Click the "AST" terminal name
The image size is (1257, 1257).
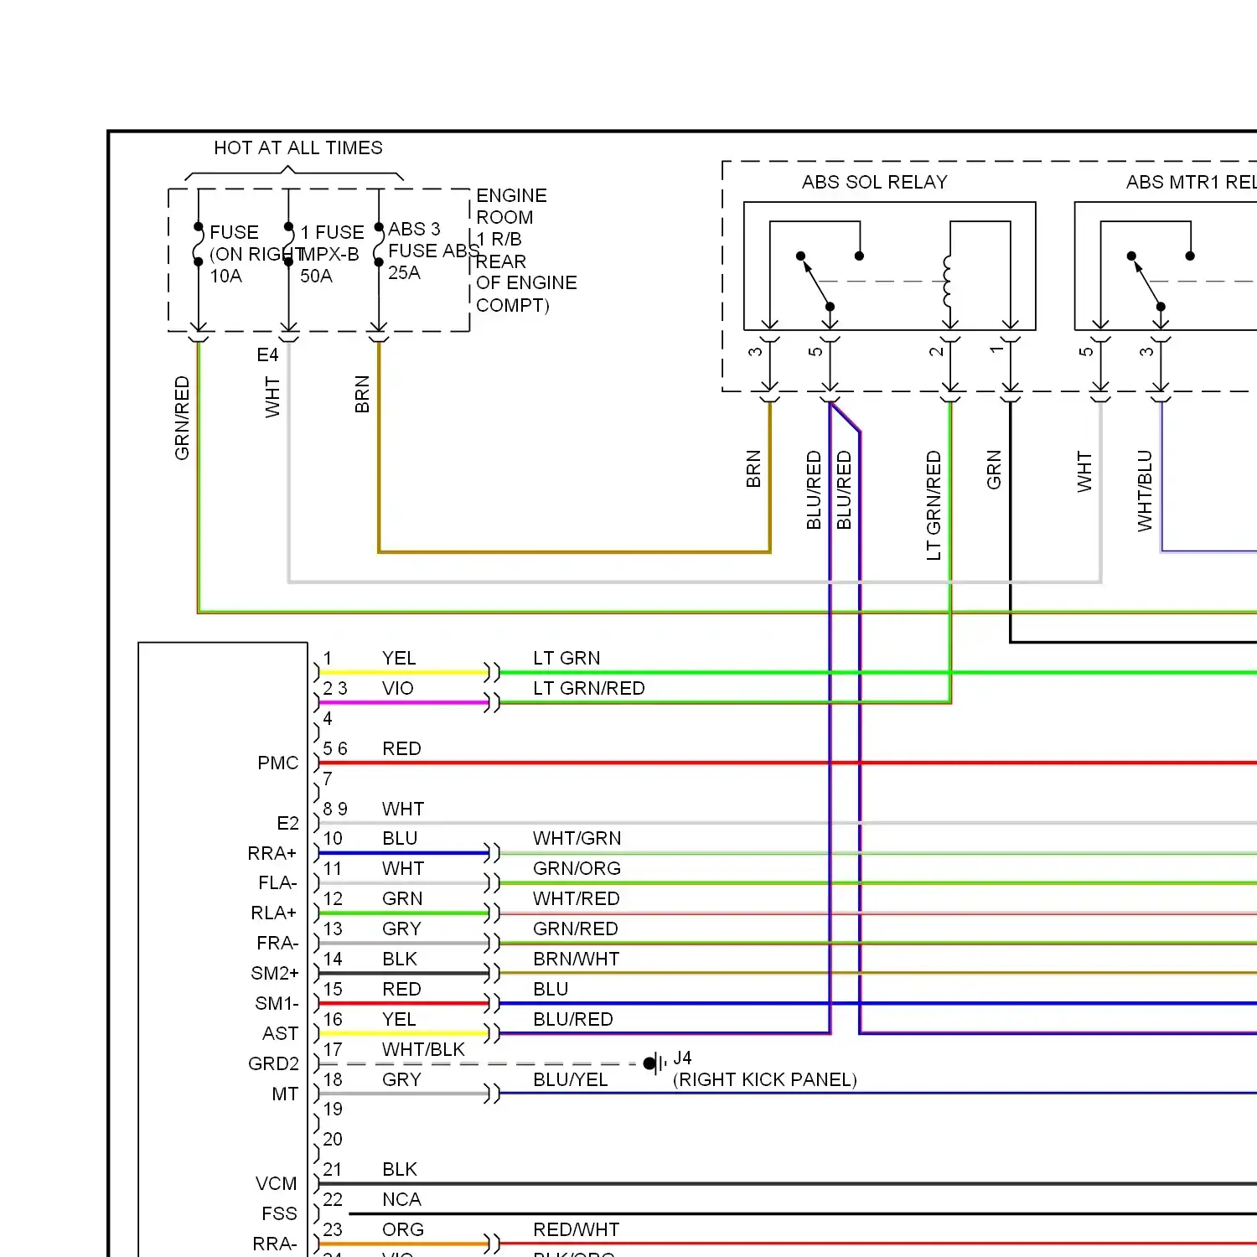(281, 1034)
